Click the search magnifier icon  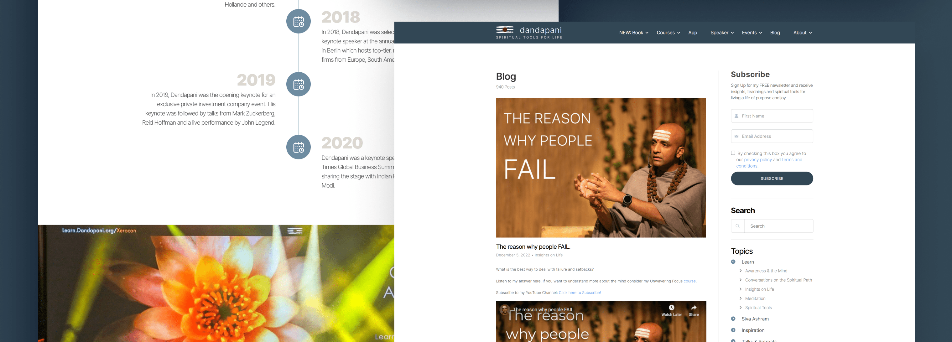tap(737, 226)
